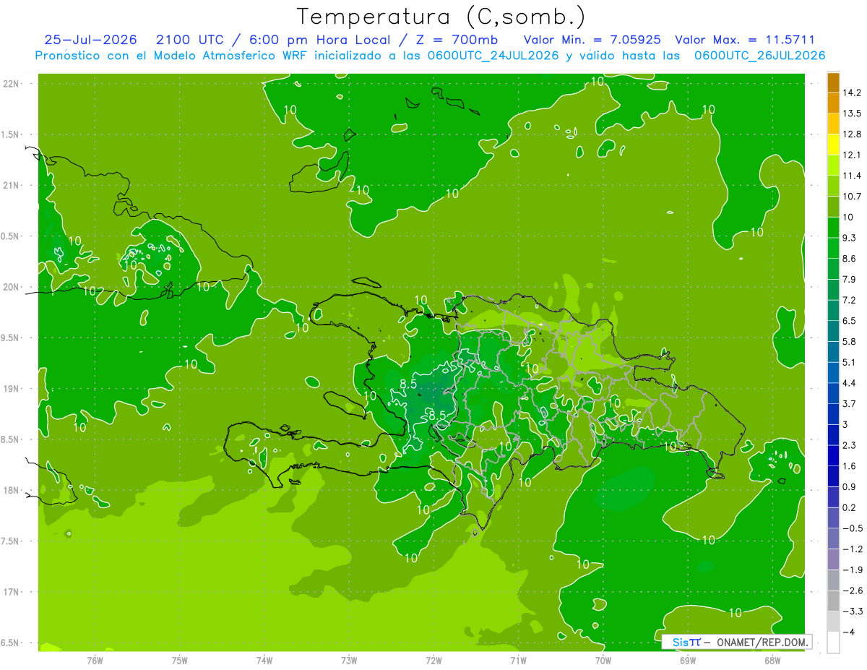Click the '22N' latitude axis label
Viewport: 867px width, 670px height.
coord(12,84)
